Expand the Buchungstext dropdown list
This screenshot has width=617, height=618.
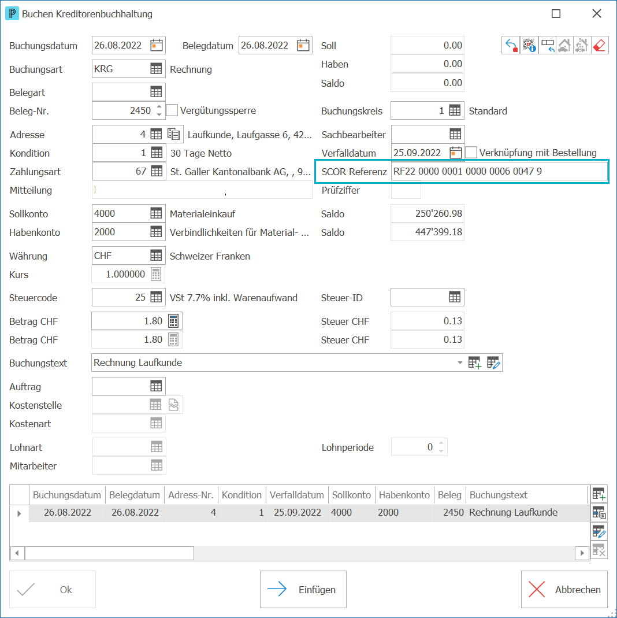click(x=459, y=362)
